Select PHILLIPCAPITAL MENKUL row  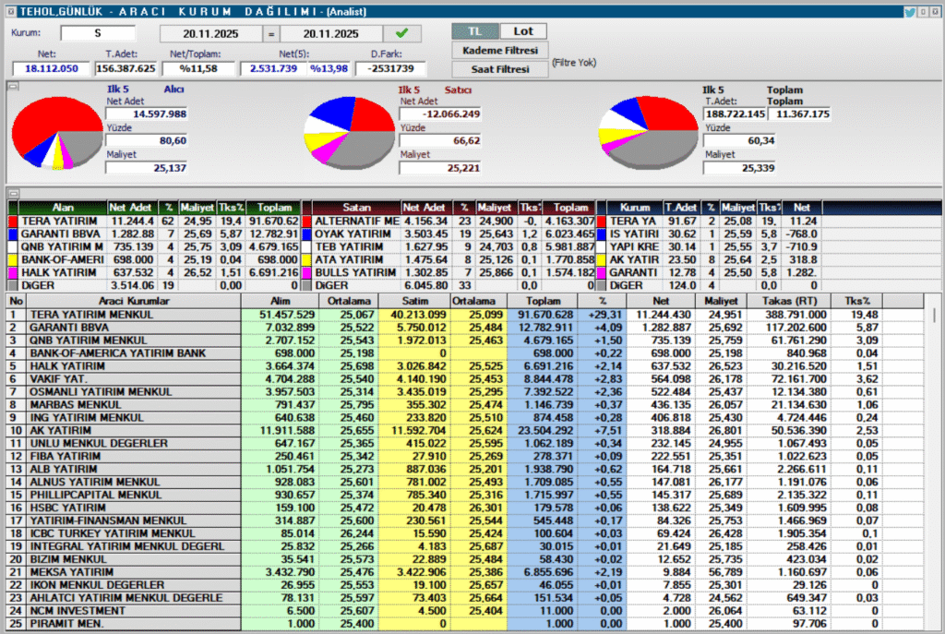pyautogui.click(x=465, y=495)
